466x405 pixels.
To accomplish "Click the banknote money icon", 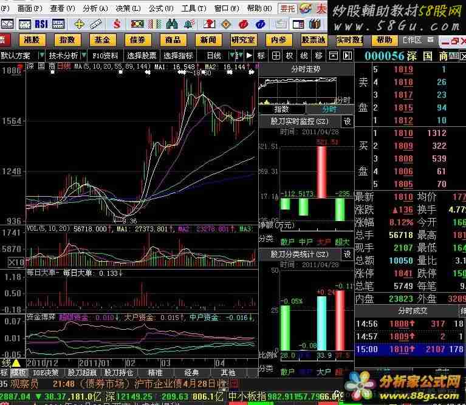I will [x=137, y=24].
